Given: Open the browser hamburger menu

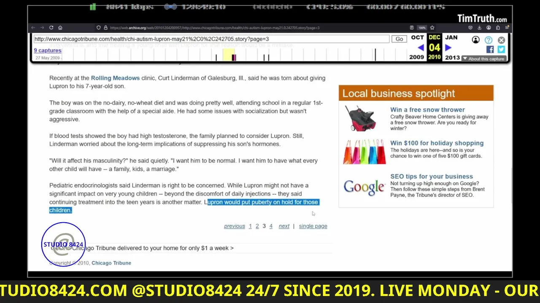Looking at the screenshot, I should (x=507, y=28).
